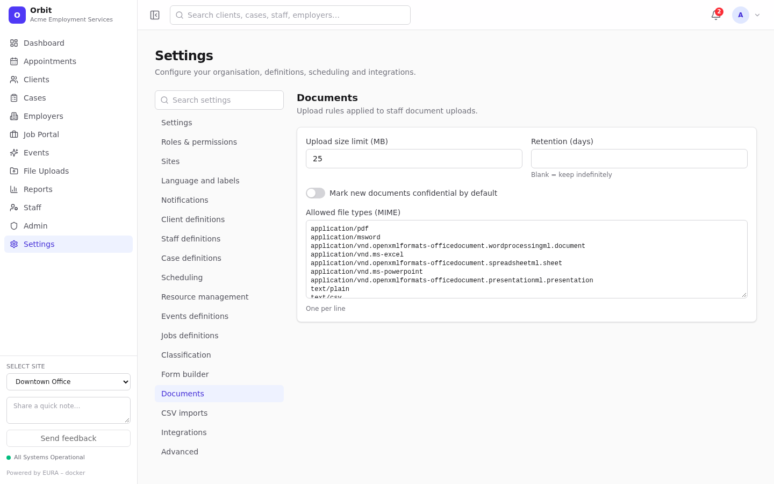The image size is (774, 484).
Task: Open Roles & permissions settings section
Action: coord(219,142)
